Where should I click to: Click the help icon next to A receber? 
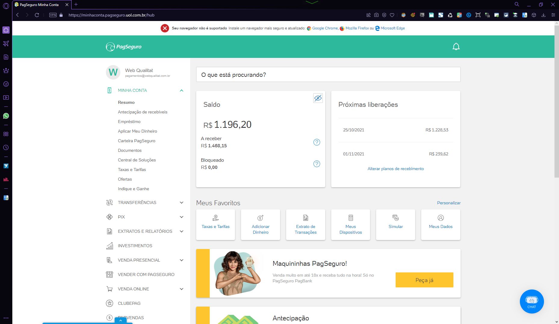[317, 142]
